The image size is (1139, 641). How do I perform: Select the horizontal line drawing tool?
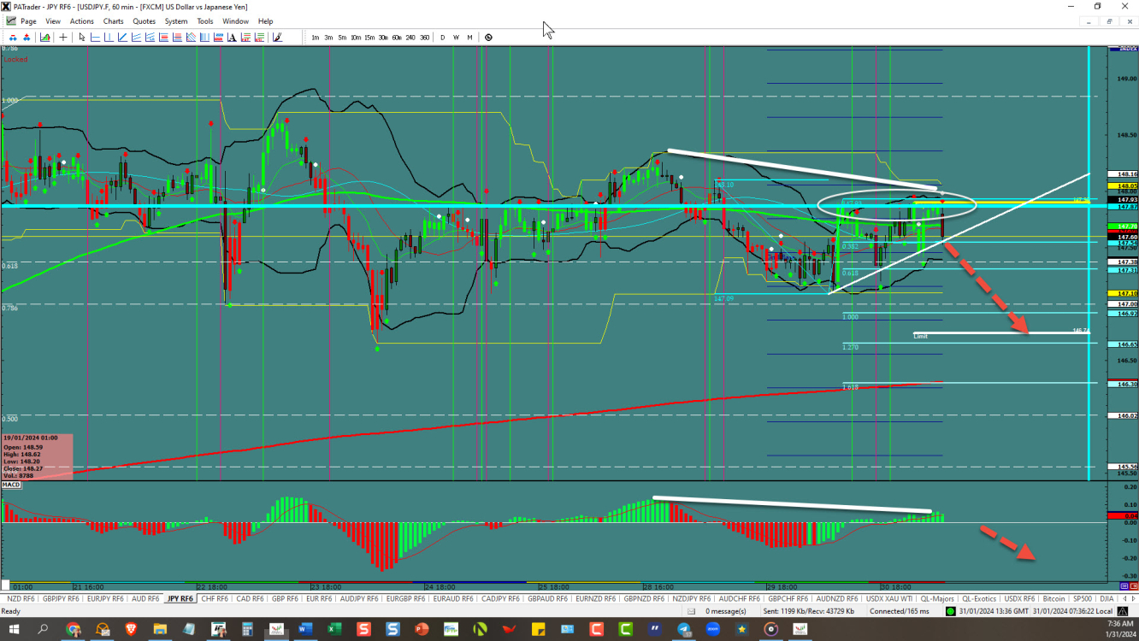pos(95,37)
